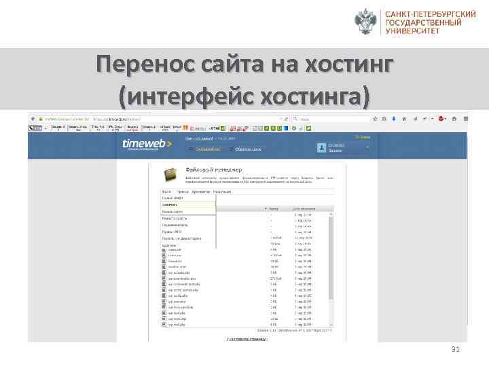The image size is (489, 366).
Task: Click the file list scrollbar up arrow
Action: click(331, 214)
